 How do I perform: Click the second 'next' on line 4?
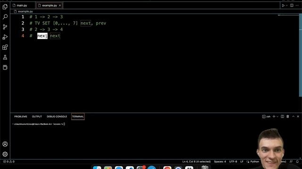coord(55,36)
